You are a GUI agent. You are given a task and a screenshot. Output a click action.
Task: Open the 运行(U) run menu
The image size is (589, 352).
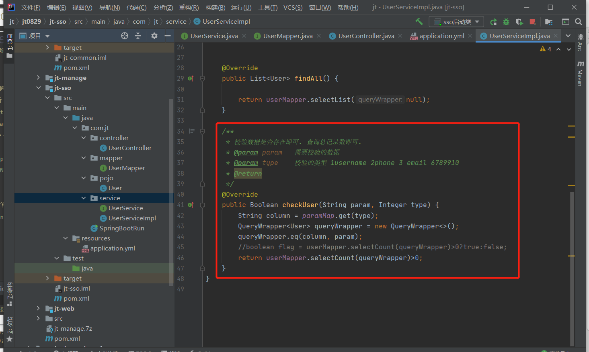click(241, 7)
